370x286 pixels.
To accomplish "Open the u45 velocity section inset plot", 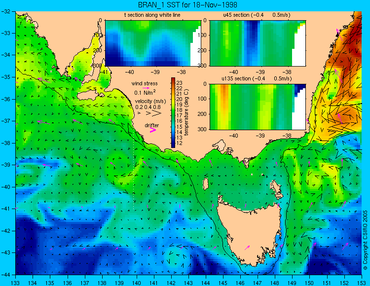I will point(258,43).
